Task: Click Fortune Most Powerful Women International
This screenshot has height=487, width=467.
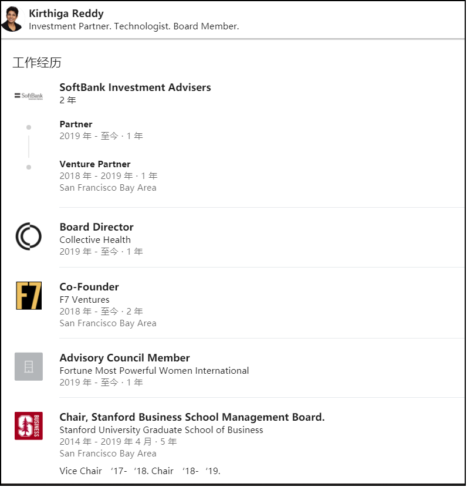Action: (154, 371)
